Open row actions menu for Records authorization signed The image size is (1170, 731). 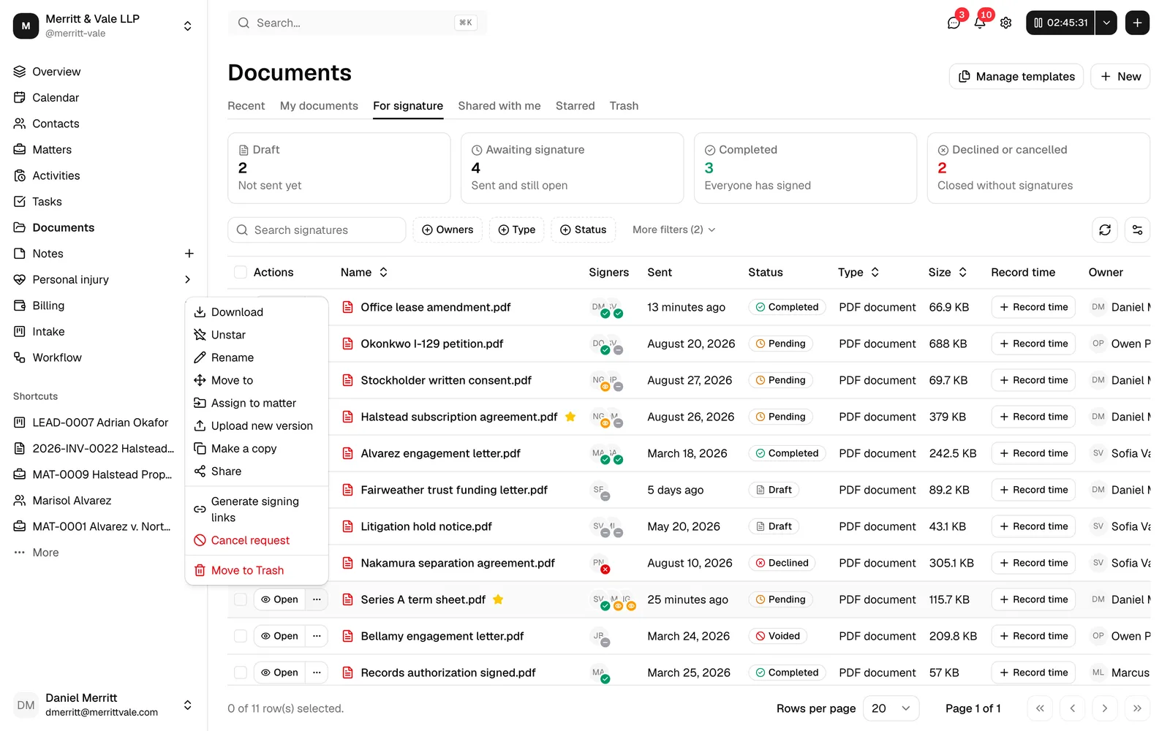(x=317, y=673)
